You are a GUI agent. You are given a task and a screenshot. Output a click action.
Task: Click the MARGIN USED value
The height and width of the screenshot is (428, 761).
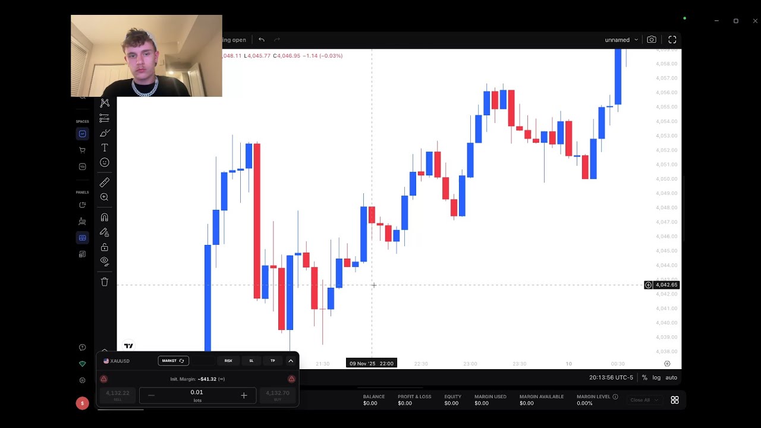[482, 403]
